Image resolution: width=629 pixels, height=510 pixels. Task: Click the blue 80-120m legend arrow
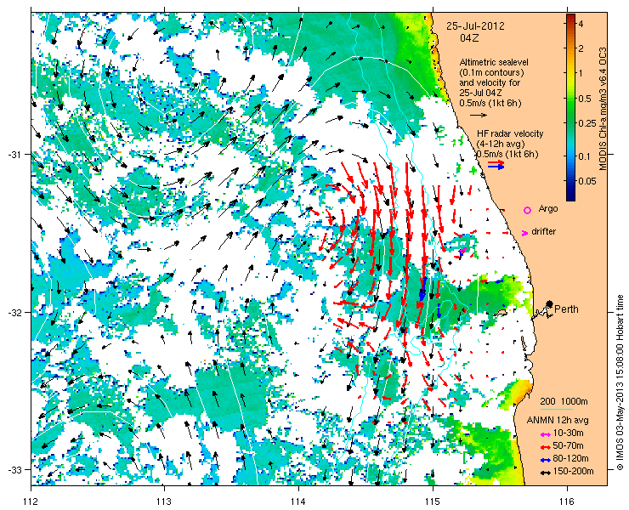(544, 460)
